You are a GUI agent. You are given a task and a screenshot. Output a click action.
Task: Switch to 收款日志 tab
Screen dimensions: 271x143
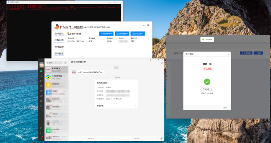pyautogui.click(x=59, y=40)
